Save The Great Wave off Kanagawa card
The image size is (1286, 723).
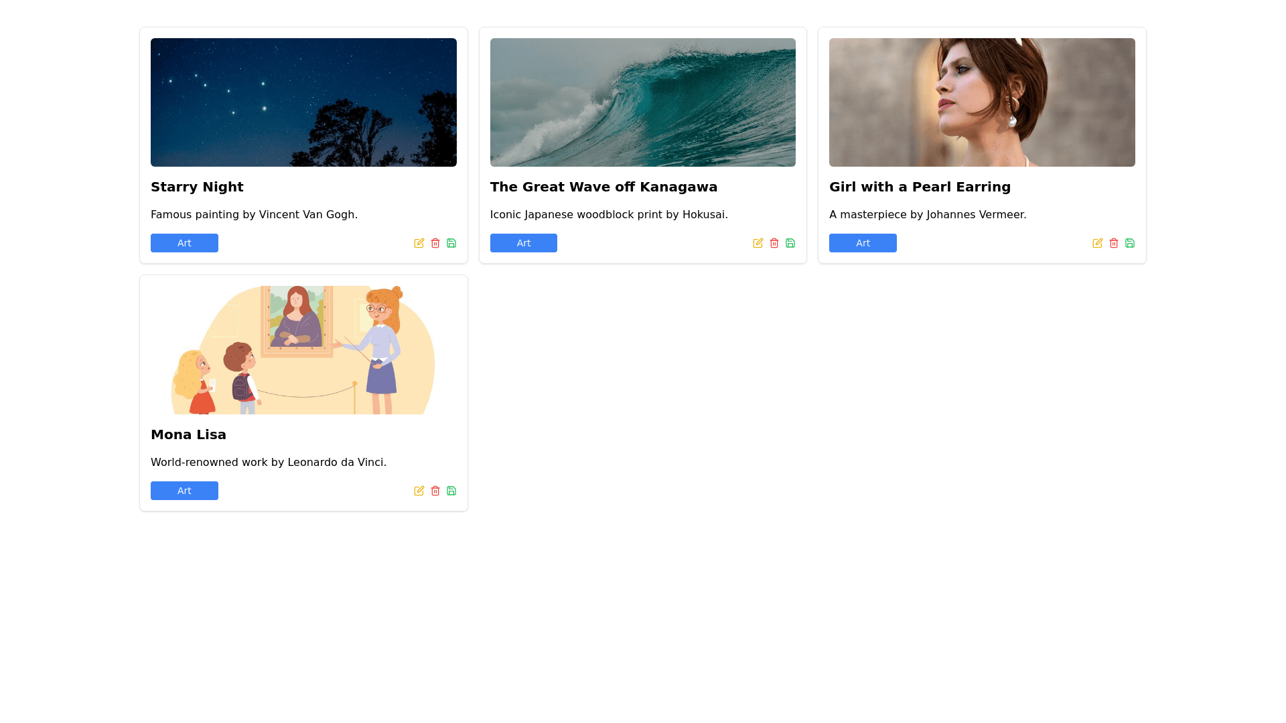click(x=790, y=243)
